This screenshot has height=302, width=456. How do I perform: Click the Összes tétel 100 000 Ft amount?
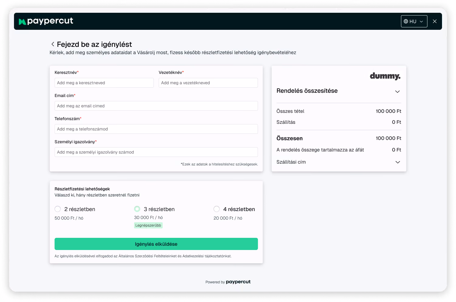(x=389, y=111)
